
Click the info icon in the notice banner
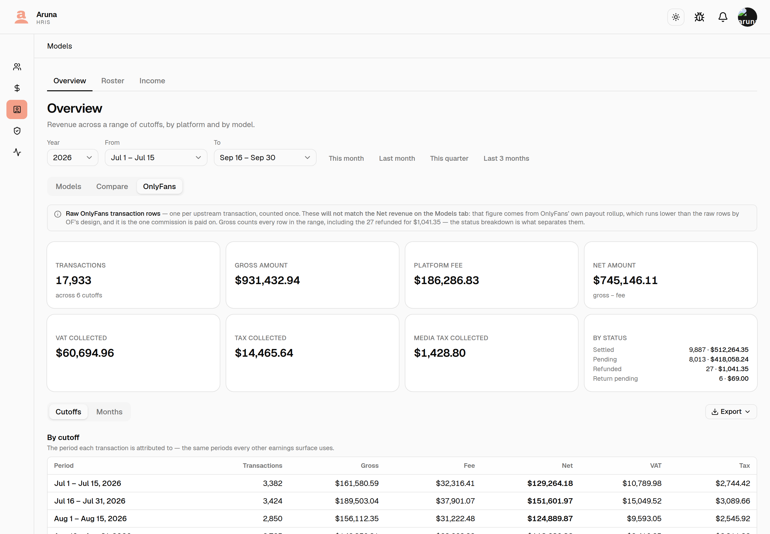(58, 214)
